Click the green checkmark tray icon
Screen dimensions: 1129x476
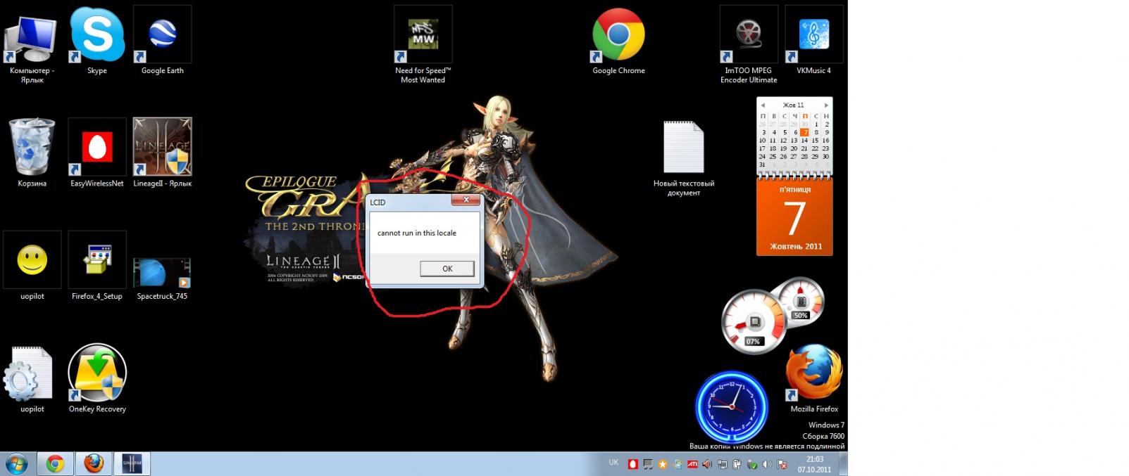752,464
